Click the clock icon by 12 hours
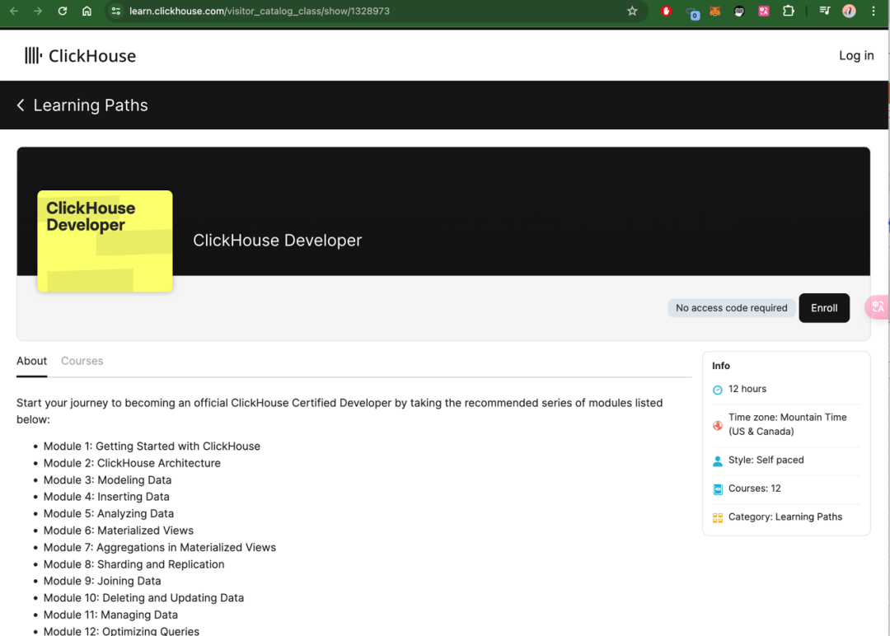The width and height of the screenshot is (890, 636). 718,390
